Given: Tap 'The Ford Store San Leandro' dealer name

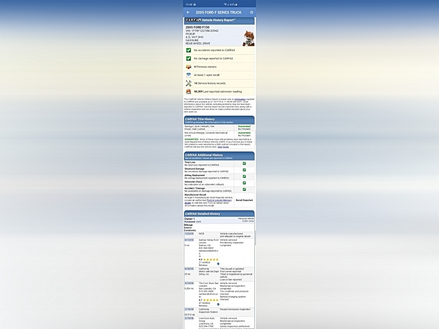Looking at the screenshot, I should click(x=209, y=285).
